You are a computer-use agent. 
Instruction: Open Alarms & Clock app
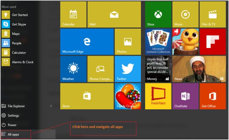(x=18, y=62)
